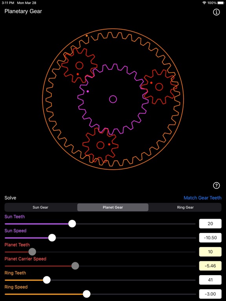
Task: Tap the upper-left red planet gear hub
Action: (x=79, y=65)
